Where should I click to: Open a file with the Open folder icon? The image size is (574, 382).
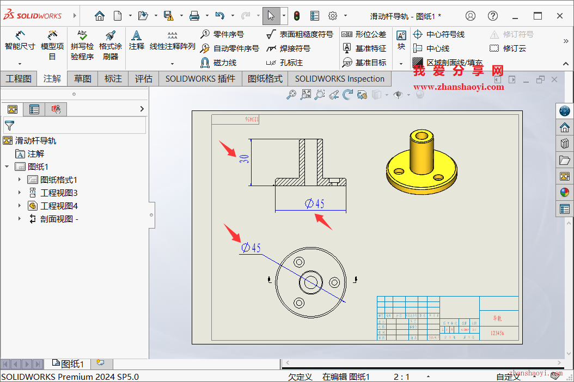[143, 16]
